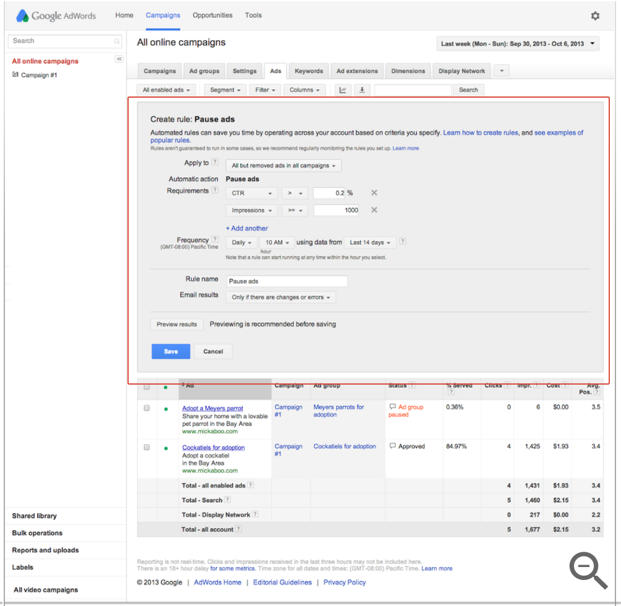621x606 pixels.
Task: Click the Campaign #1 icon in sidebar
Action: (15, 74)
